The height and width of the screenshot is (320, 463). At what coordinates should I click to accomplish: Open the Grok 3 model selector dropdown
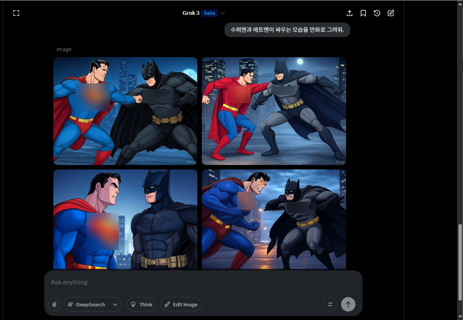204,13
